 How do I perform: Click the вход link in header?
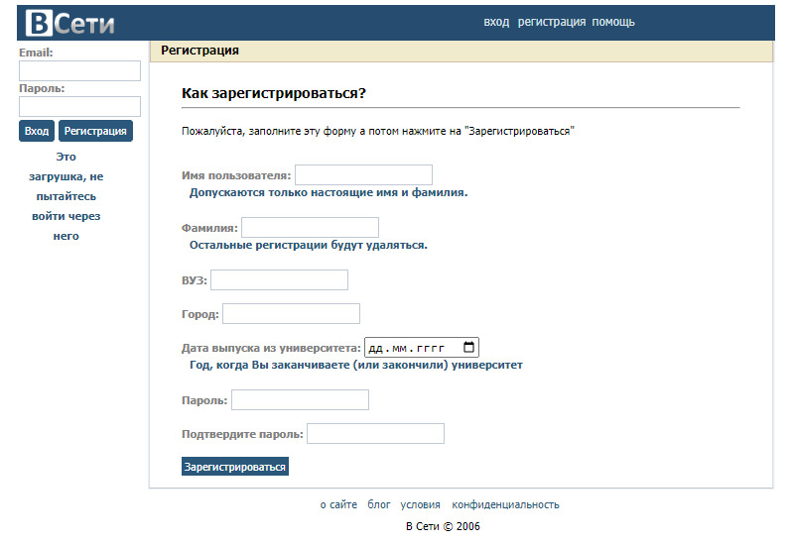[x=496, y=22]
